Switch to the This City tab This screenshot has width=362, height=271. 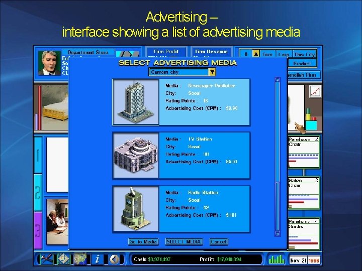coord(304,54)
